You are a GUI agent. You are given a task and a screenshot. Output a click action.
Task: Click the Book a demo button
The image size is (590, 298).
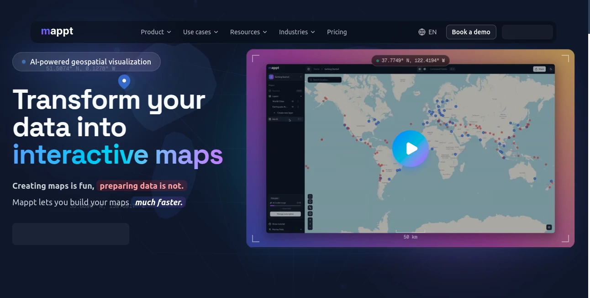tap(471, 32)
